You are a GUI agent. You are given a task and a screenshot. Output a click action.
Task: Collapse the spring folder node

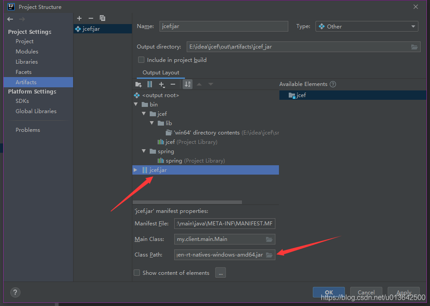point(143,151)
